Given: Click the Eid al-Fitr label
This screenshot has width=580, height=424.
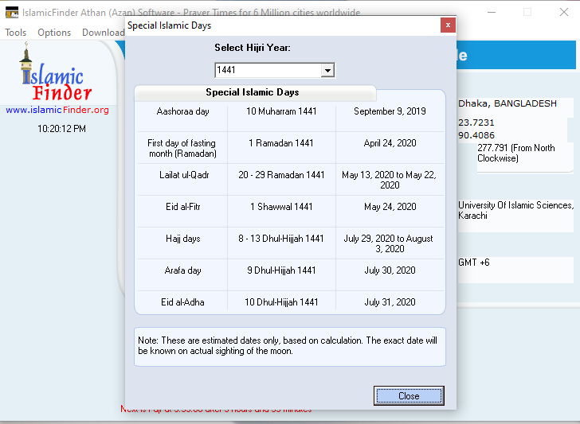Looking at the screenshot, I should coord(183,207).
